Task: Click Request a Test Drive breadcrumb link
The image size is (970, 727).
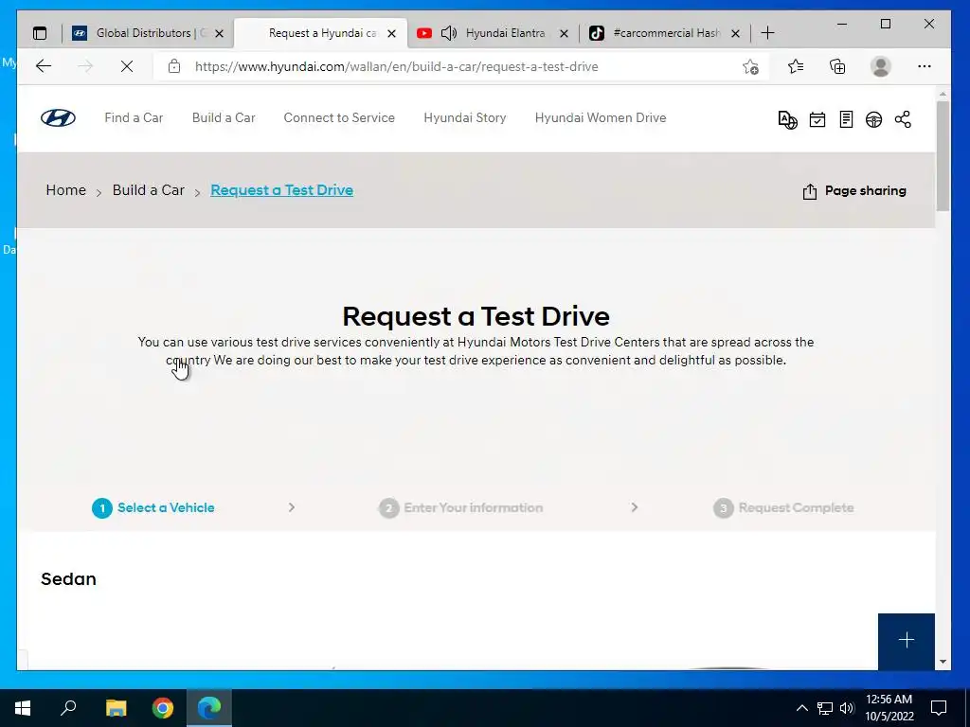Action: (281, 189)
